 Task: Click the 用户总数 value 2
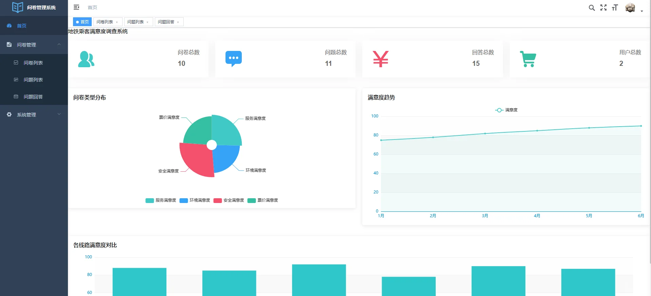pos(621,63)
